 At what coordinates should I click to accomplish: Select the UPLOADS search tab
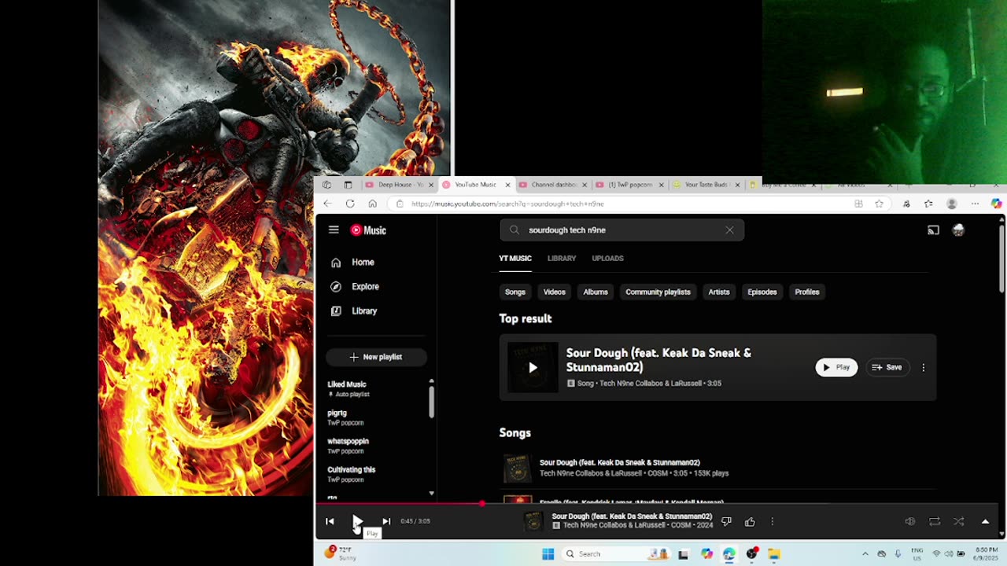point(607,259)
